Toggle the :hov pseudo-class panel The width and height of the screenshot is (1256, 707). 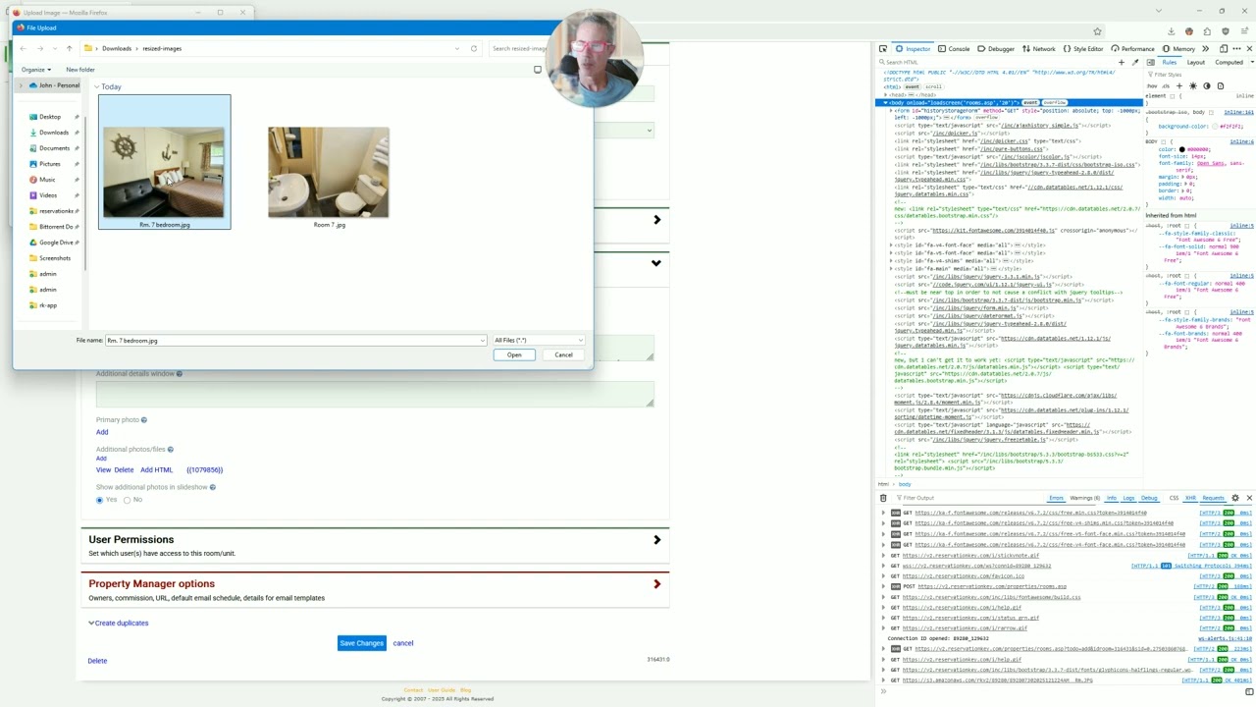point(1152,86)
